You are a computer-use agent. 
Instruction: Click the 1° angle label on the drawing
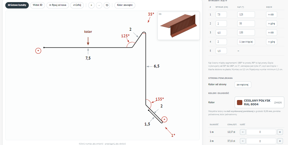[x=173, y=135]
